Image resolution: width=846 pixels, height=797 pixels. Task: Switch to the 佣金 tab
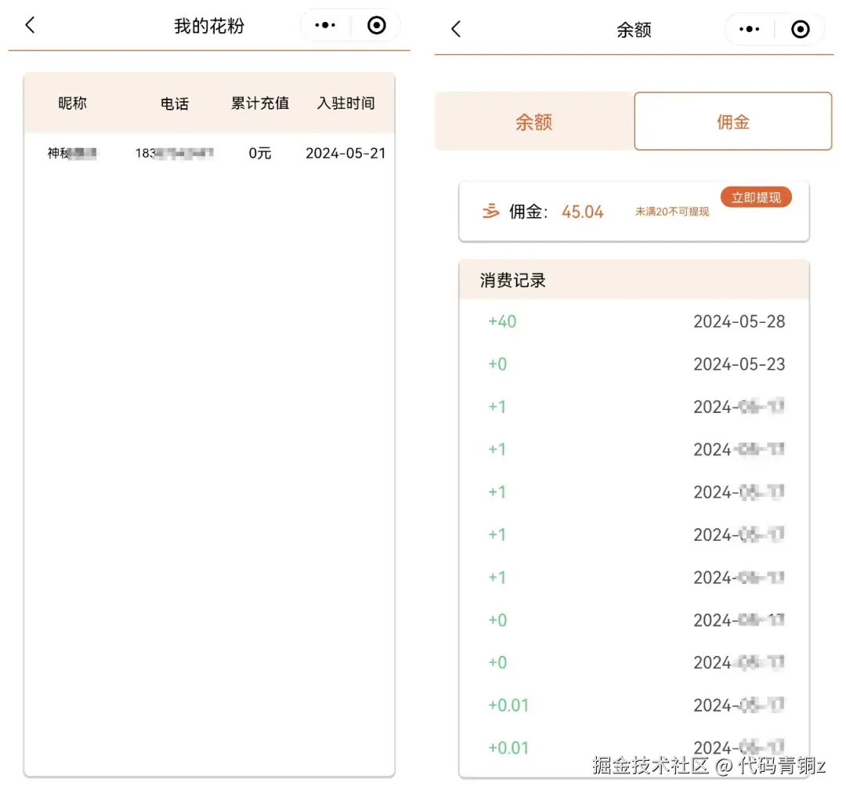click(x=732, y=121)
